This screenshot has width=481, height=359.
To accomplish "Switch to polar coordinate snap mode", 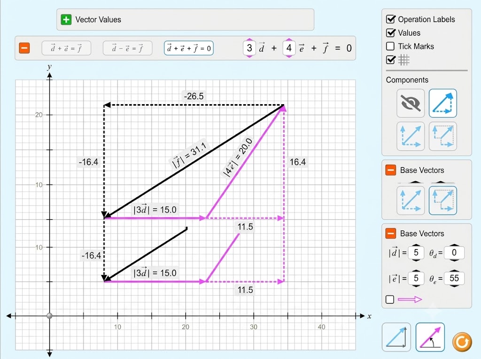I will 430,337.
